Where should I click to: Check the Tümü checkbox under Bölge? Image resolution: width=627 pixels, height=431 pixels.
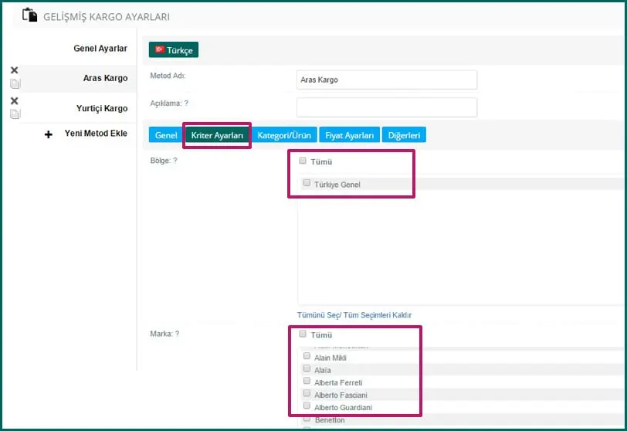coord(303,161)
